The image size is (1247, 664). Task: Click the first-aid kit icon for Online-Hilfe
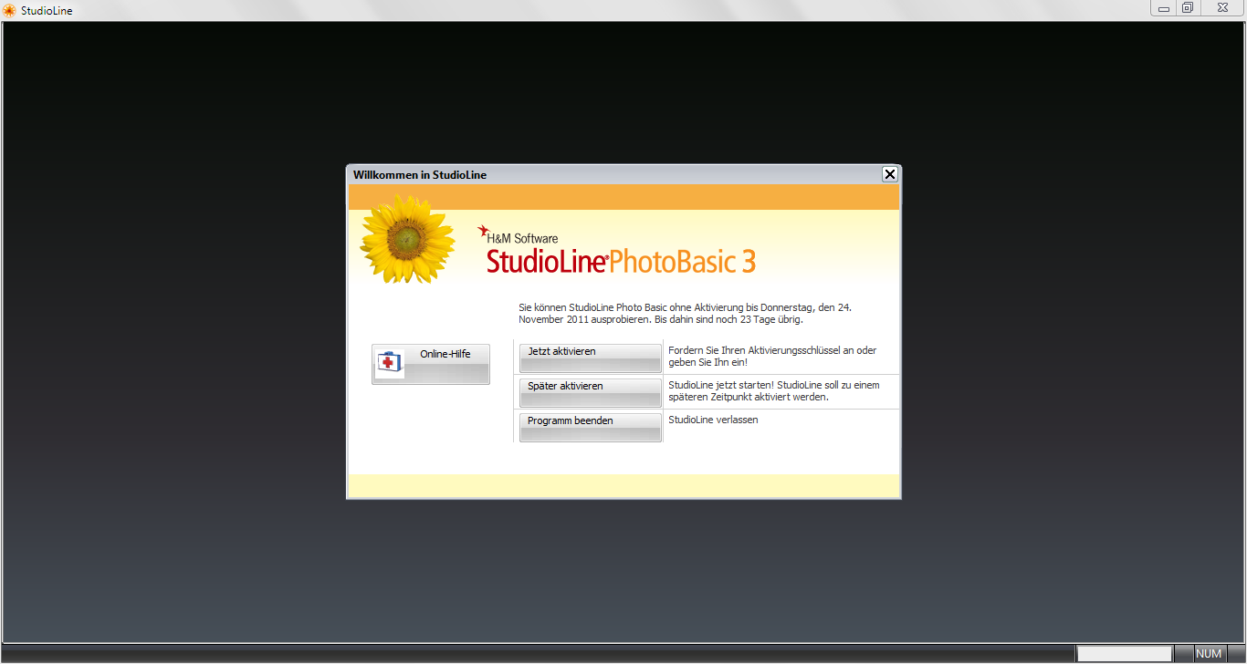tap(390, 363)
